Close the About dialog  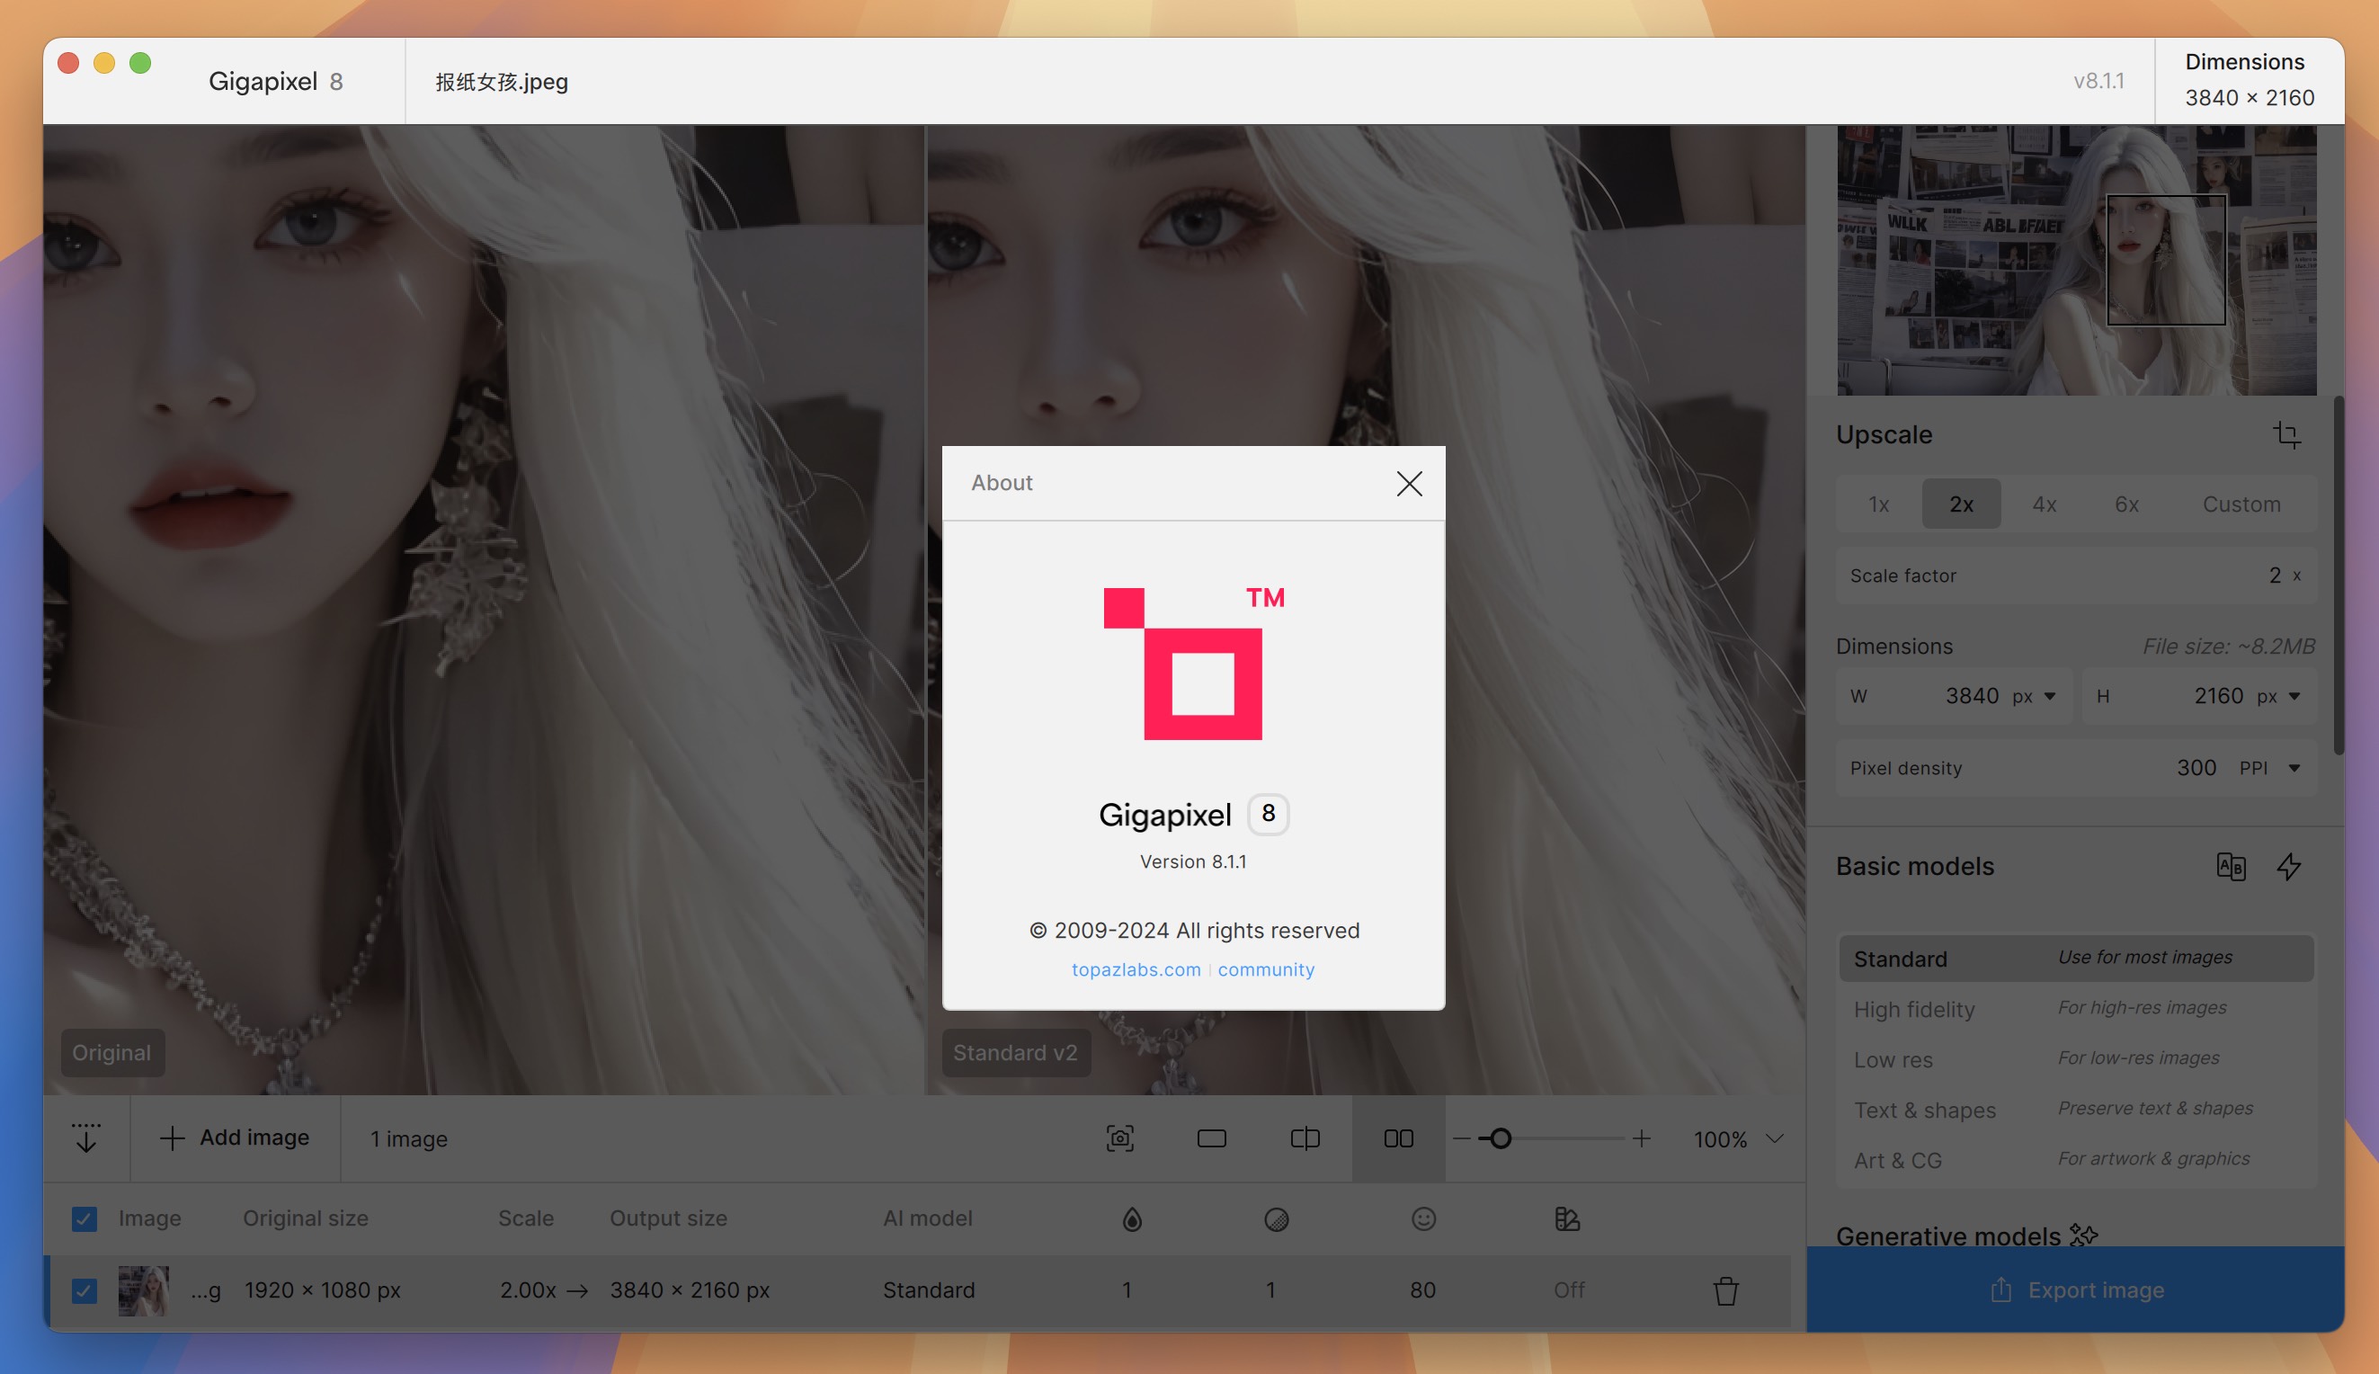(x=1408, y=483)
